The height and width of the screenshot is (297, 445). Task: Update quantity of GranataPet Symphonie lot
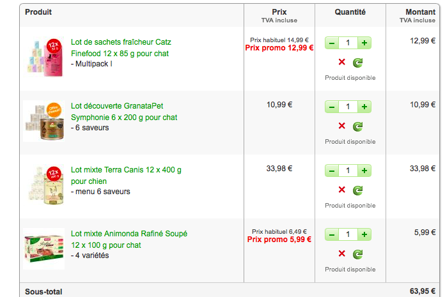pos(357,126)
